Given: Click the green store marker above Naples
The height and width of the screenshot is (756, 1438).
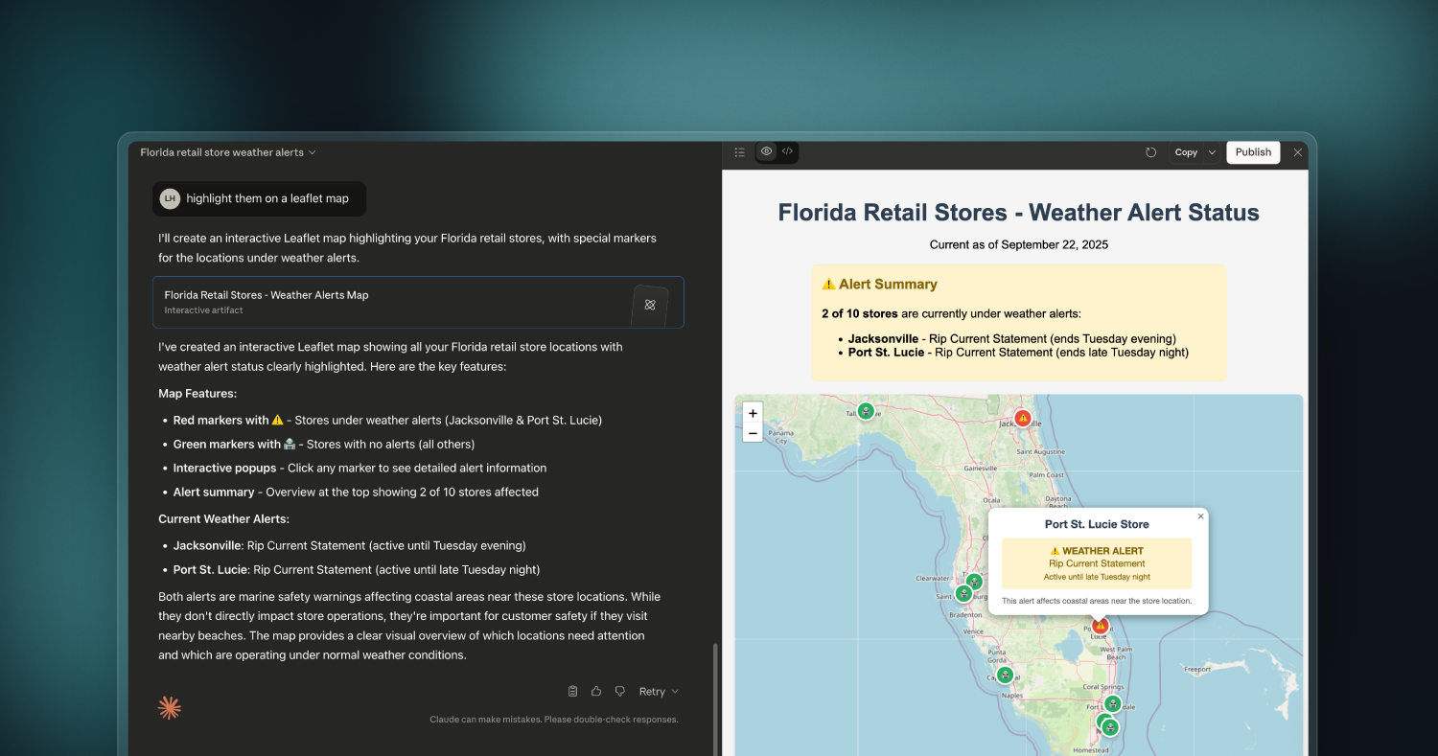Looking at the screenshot, I should [1005, 675].
